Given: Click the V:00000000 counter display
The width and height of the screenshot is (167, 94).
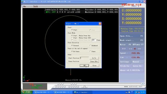Looking at the screenshot, I should click(132, 15).
